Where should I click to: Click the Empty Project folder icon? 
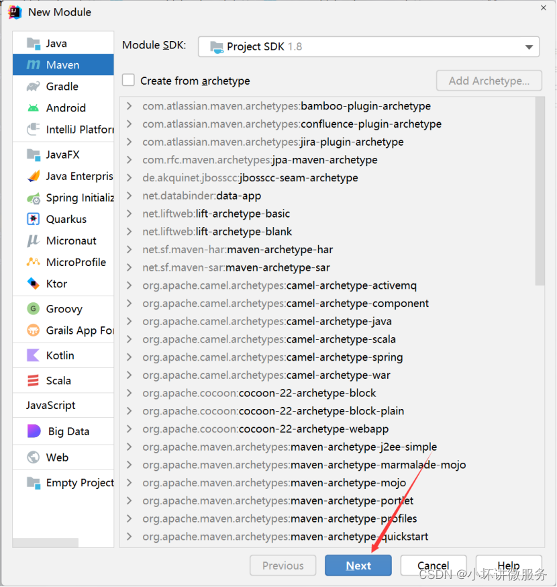click(34, 483)
